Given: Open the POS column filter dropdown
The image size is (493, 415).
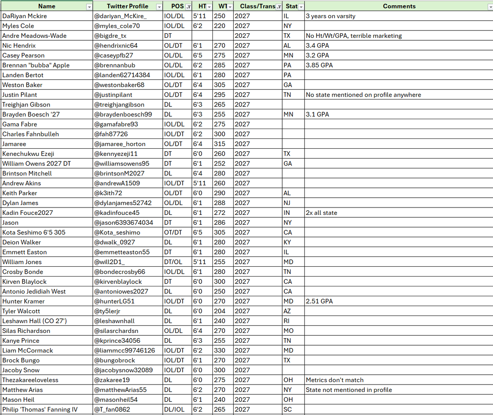Looking at the screenshot, I should (188, 7).
